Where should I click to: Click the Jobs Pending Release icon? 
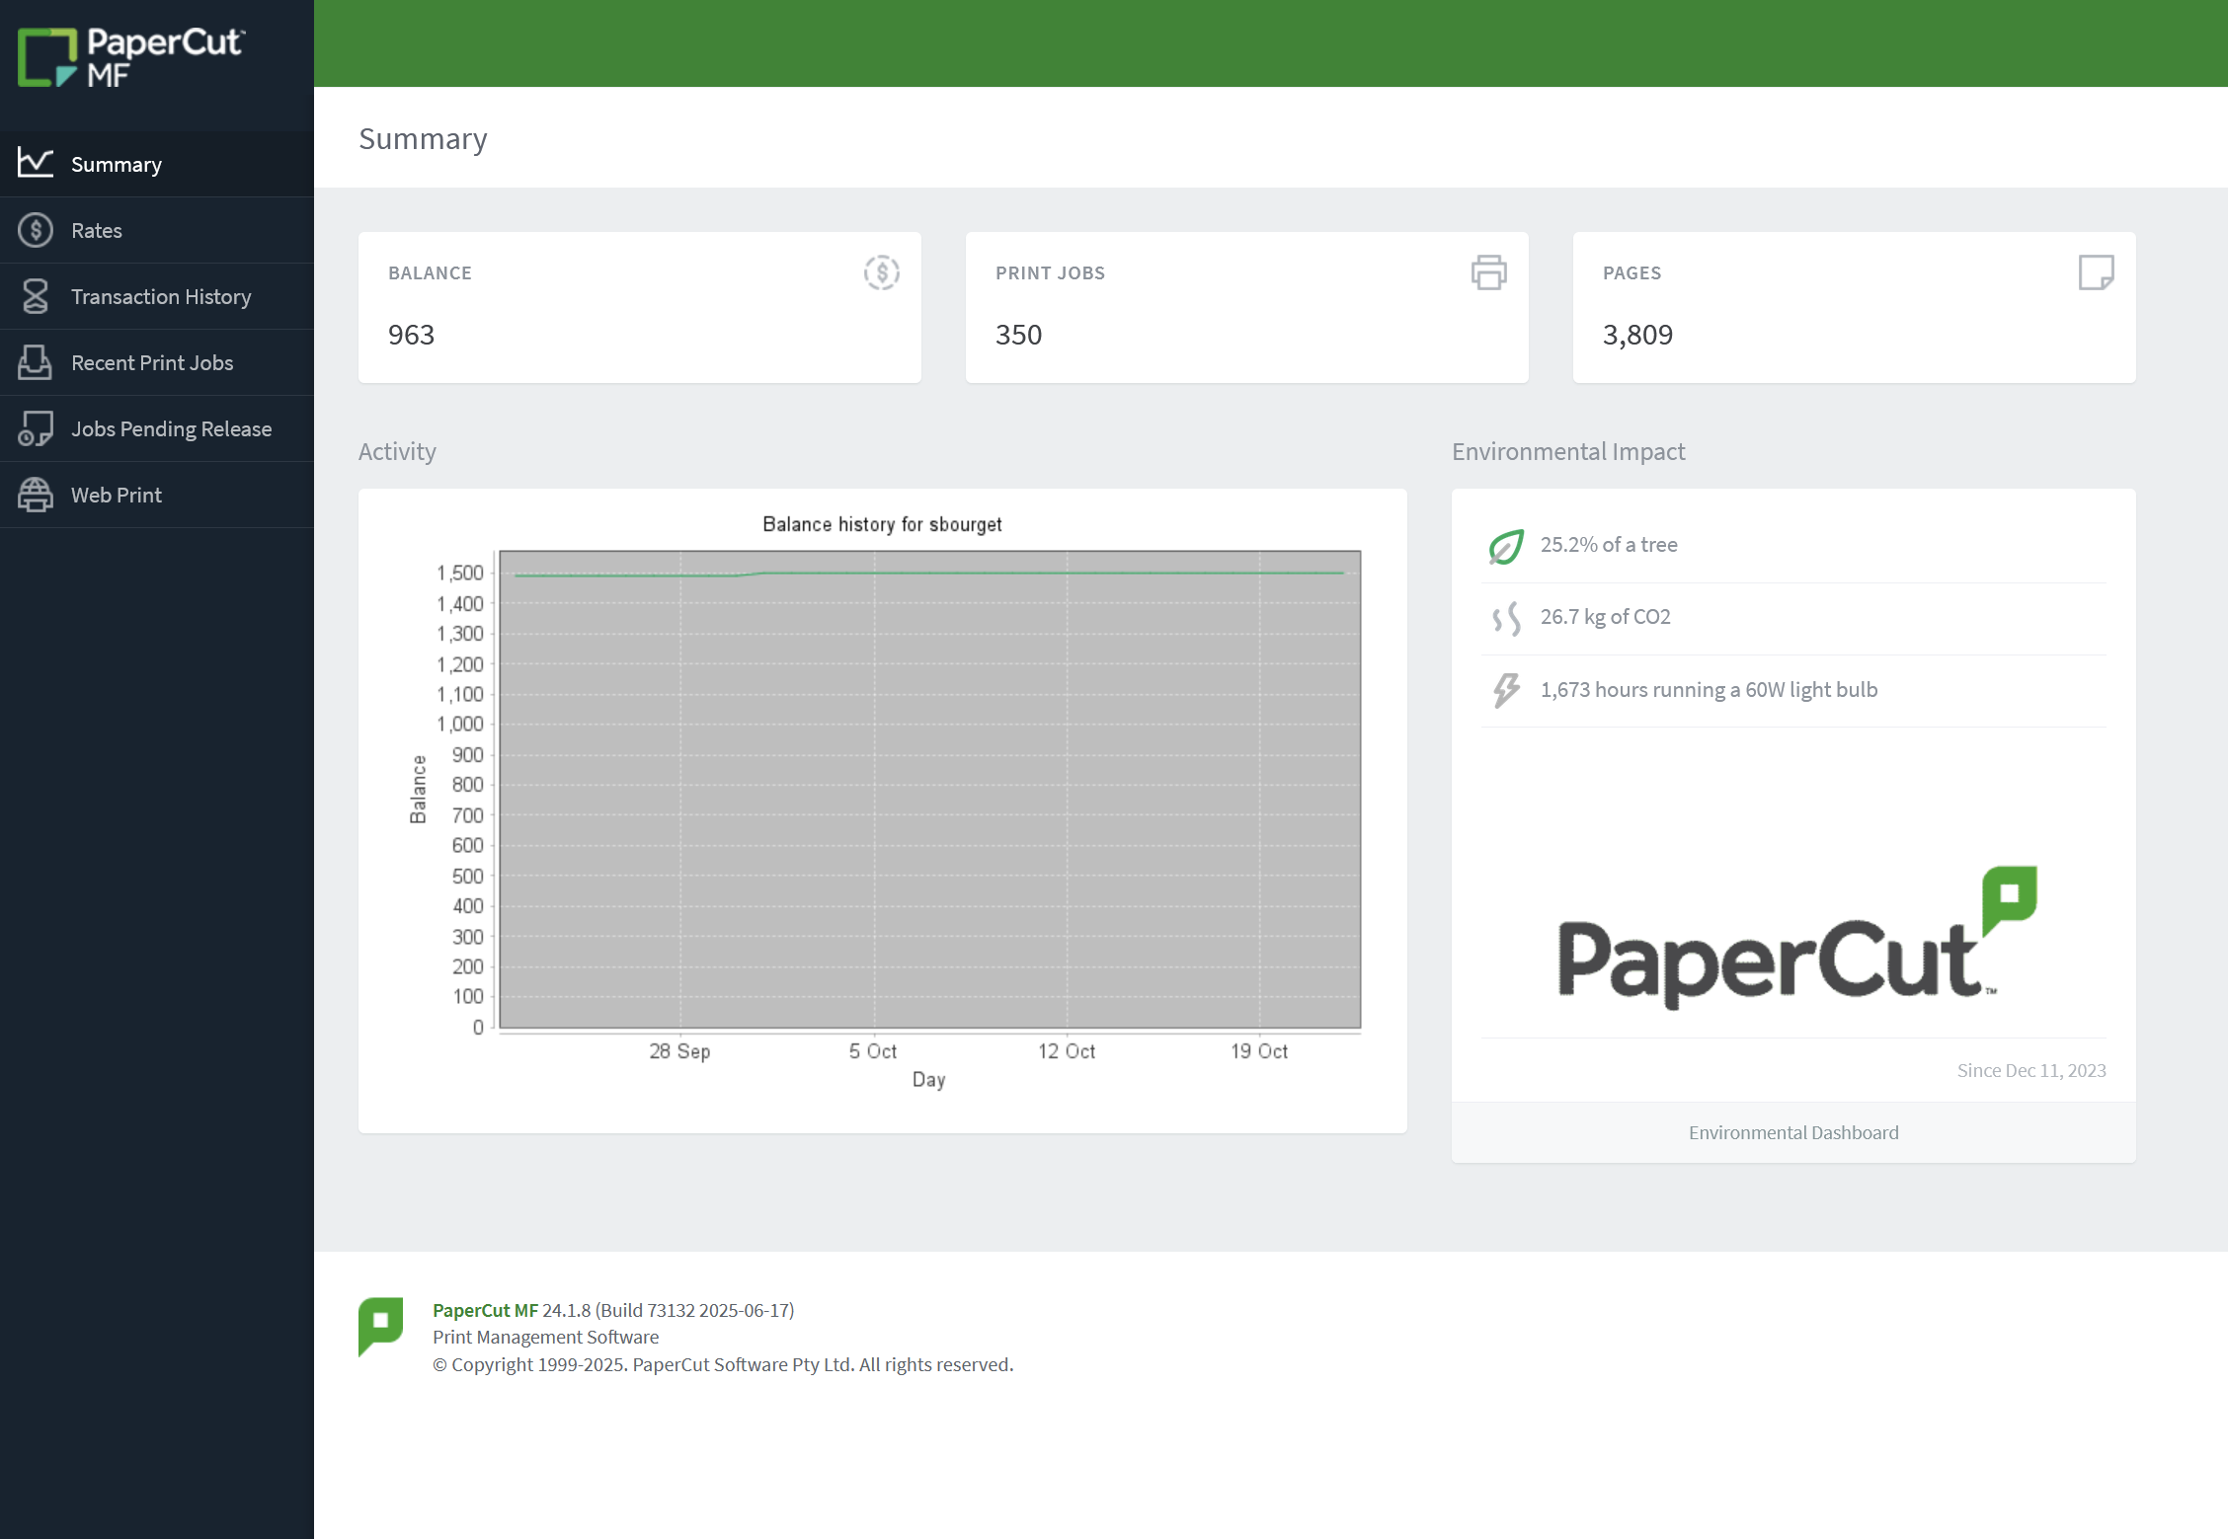[x=36, y=428]
